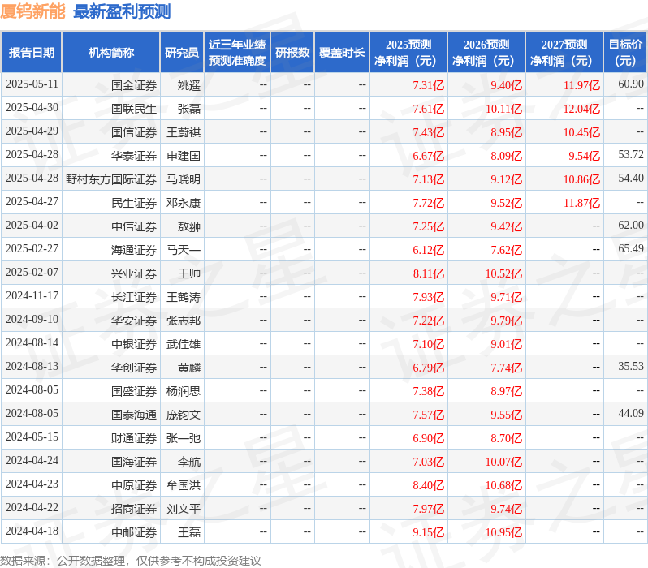Click the 目标价 column header

coord(625,53)
